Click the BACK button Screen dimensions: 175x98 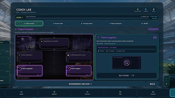click(152, 84)
